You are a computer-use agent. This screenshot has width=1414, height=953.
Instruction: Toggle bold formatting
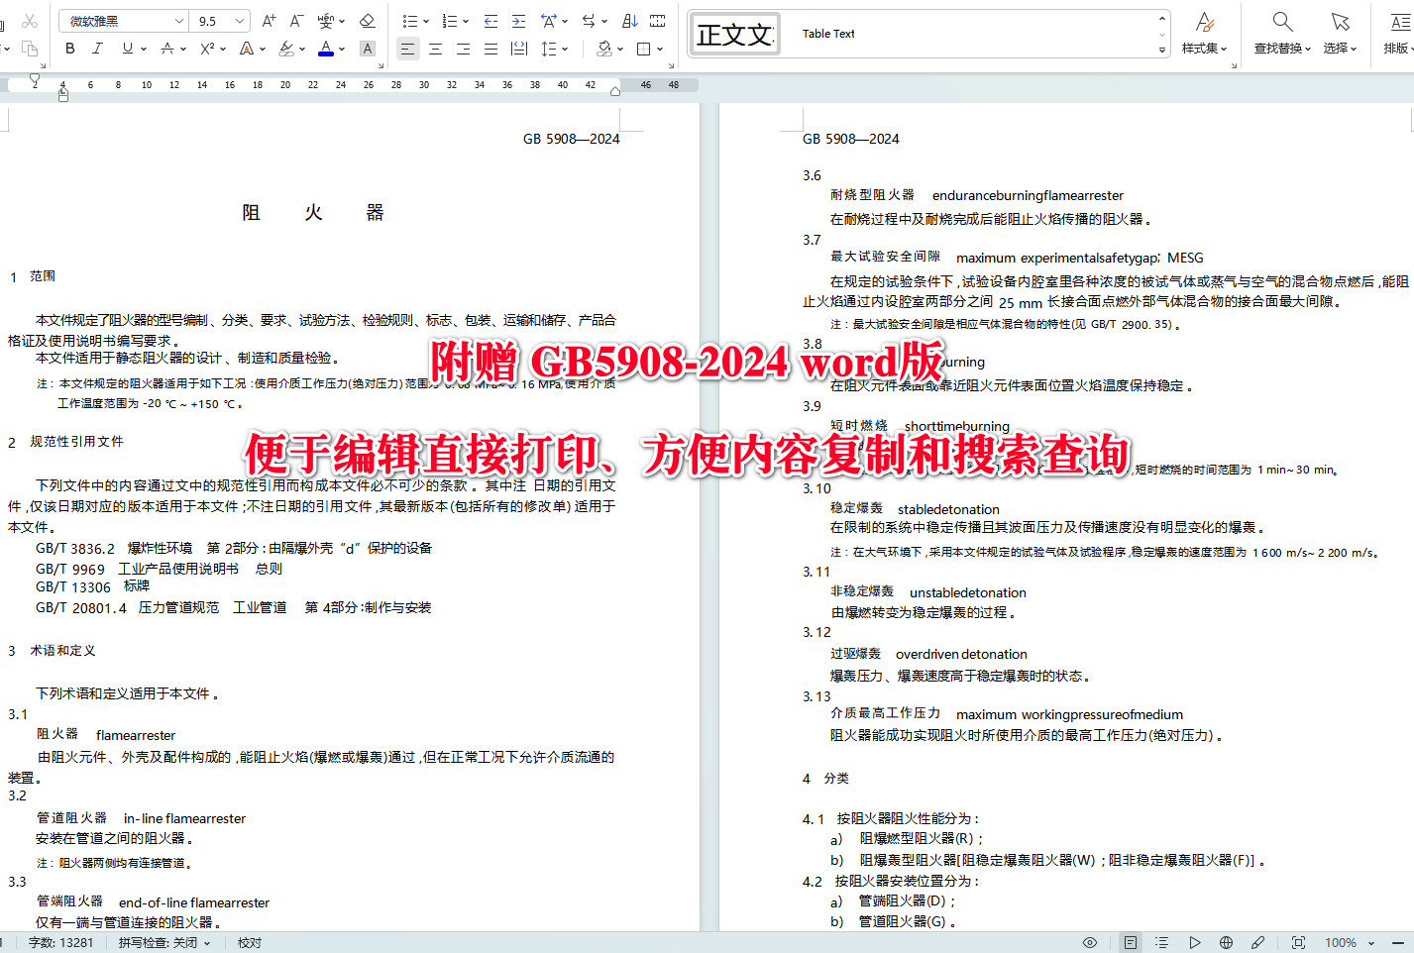[x=69, y=48]
